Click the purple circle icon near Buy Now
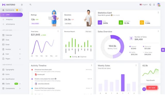 coord(144,89)
